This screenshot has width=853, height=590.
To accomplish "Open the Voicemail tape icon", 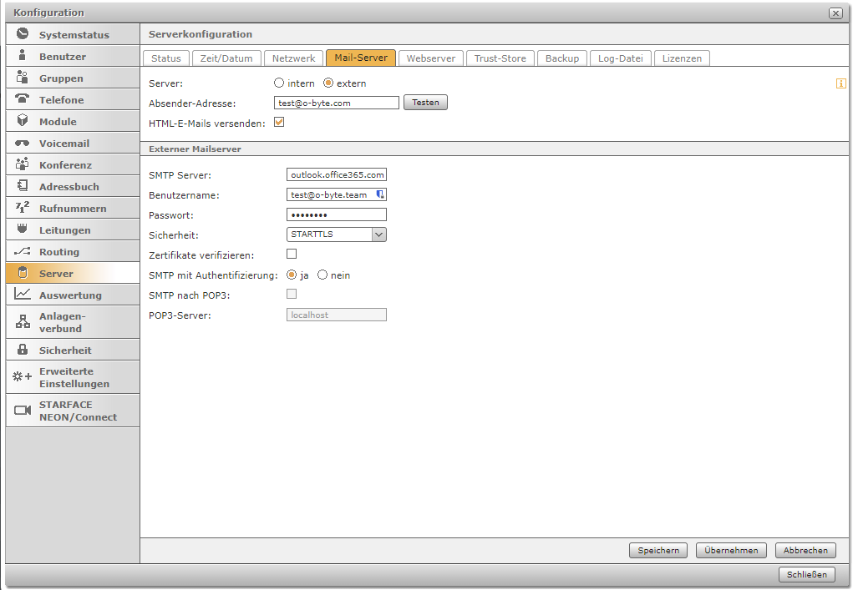I will pyautogui.click(x=23, y=143).
